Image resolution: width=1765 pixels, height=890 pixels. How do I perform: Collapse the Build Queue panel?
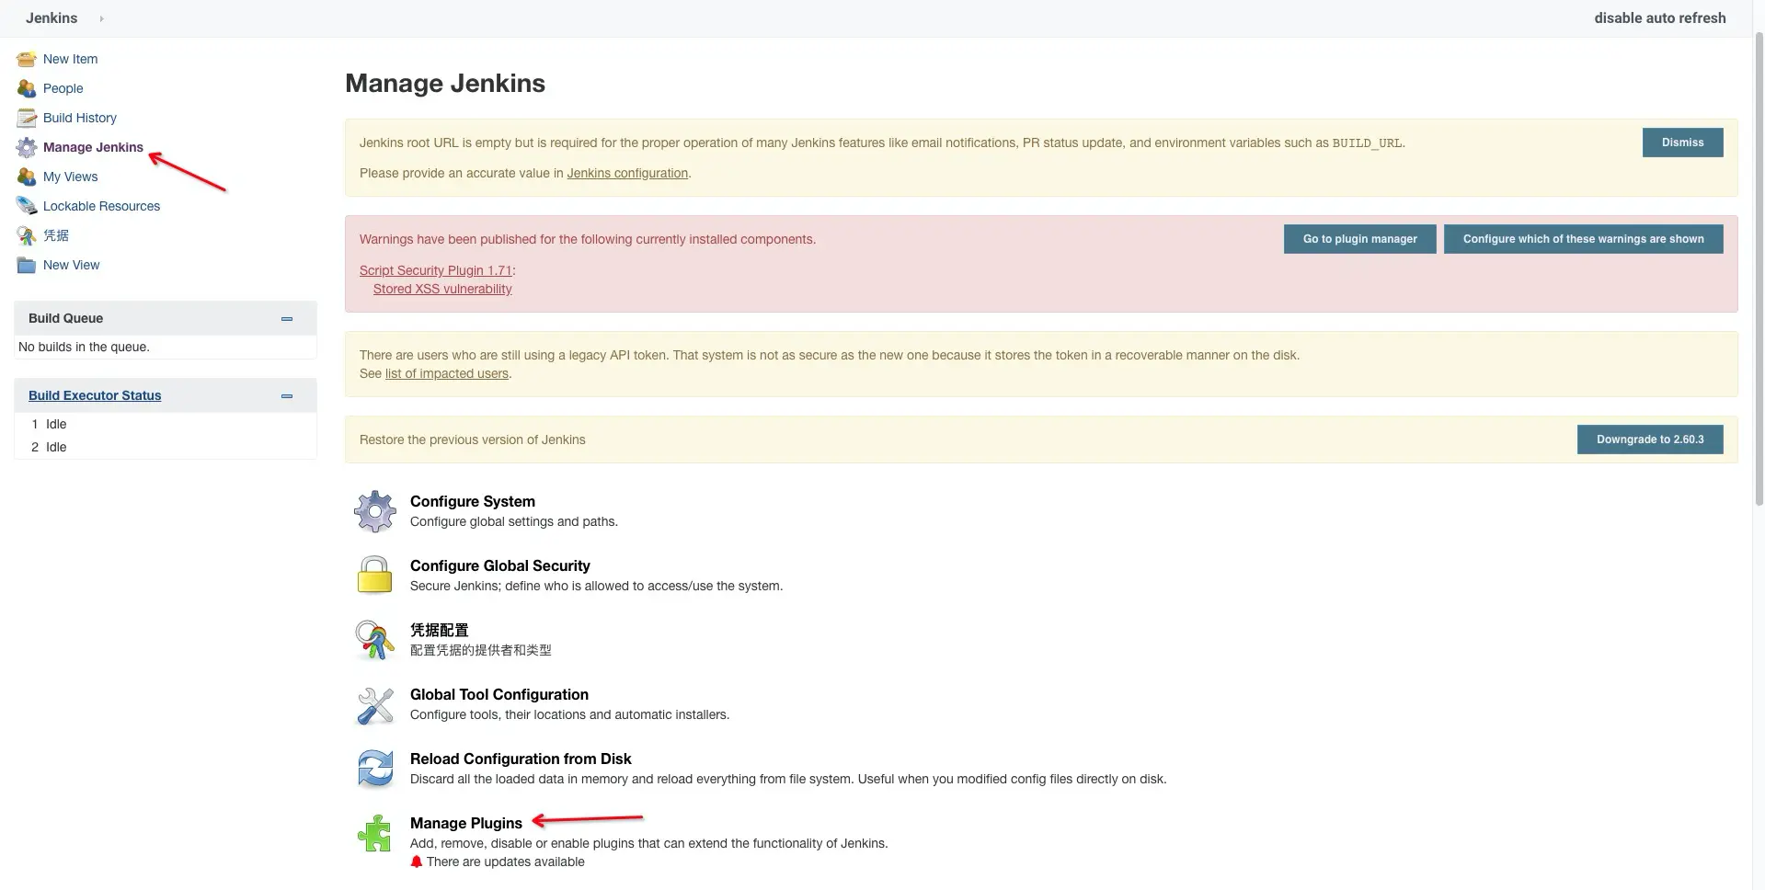(x=287, y=319)
